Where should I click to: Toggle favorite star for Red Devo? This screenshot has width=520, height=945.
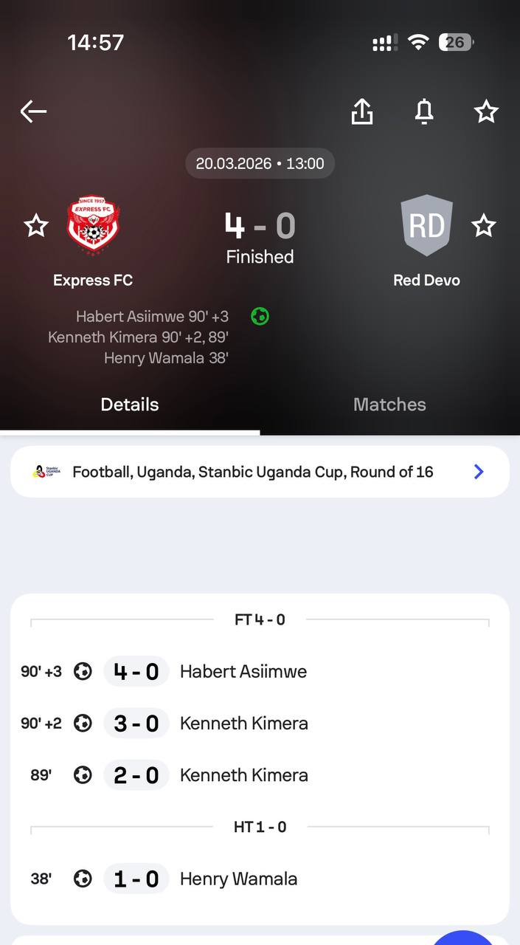(484, 226)
